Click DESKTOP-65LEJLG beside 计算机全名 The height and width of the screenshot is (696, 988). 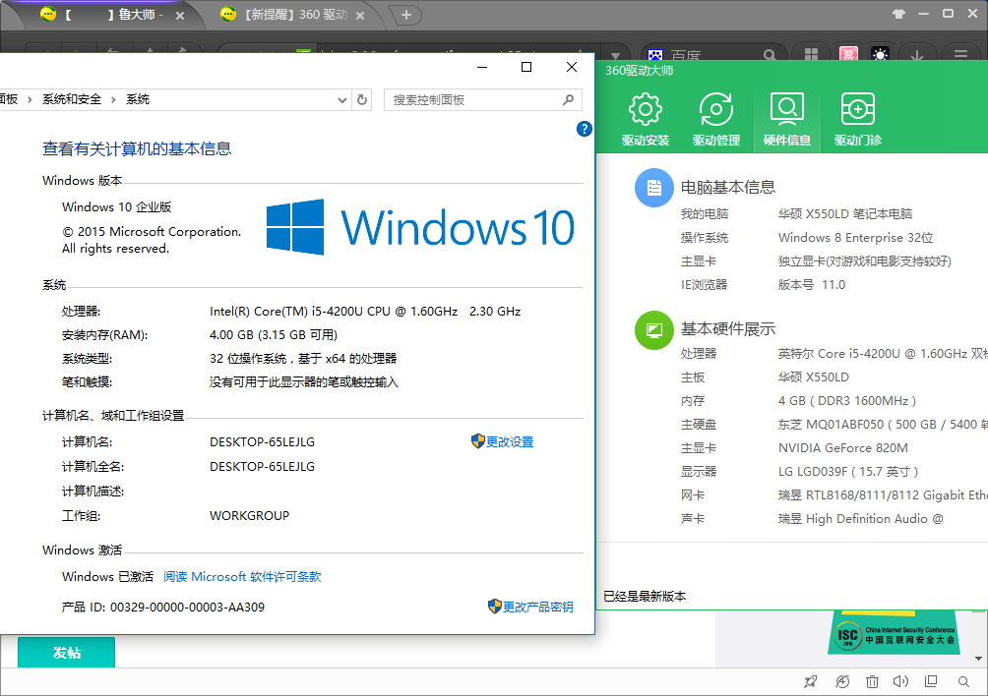tap(262, 466)
